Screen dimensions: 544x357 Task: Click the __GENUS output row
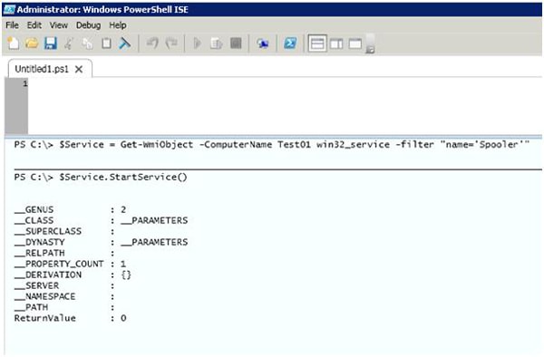pyautogui.click(x=70, y=209)
